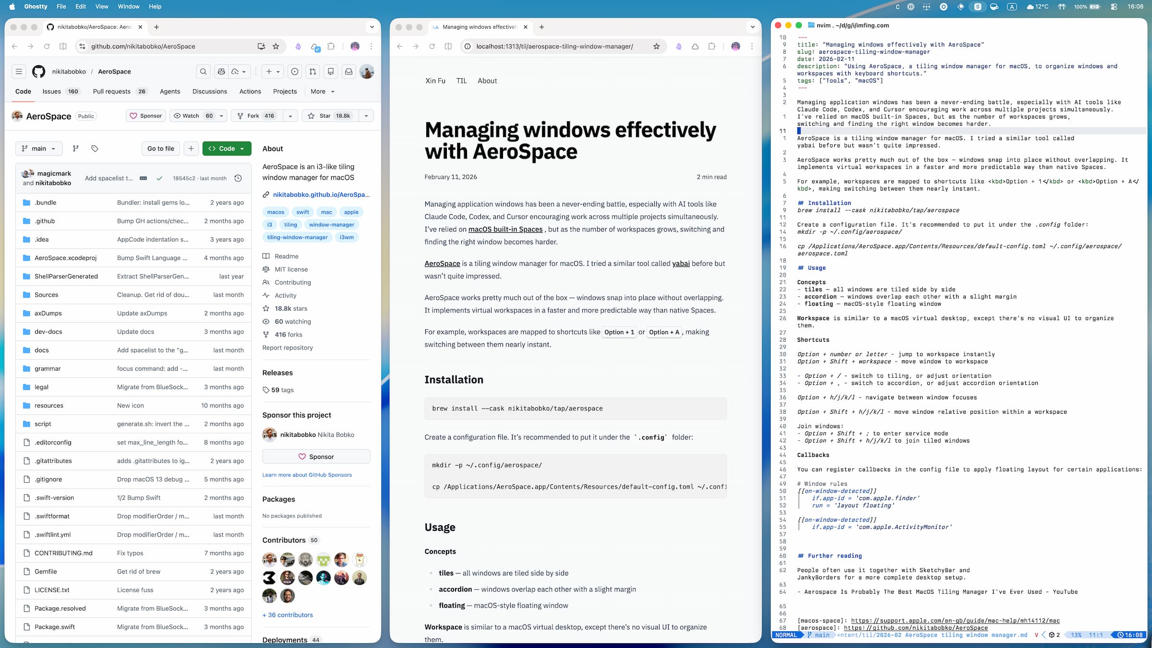Click the commit history clock icon
The width and height of the screenshot is (1152, 648).
[x=239, y=178]
